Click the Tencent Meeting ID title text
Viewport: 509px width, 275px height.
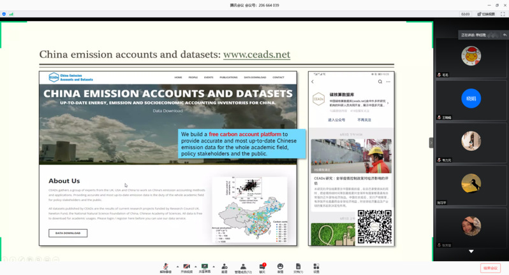point(255,5)
